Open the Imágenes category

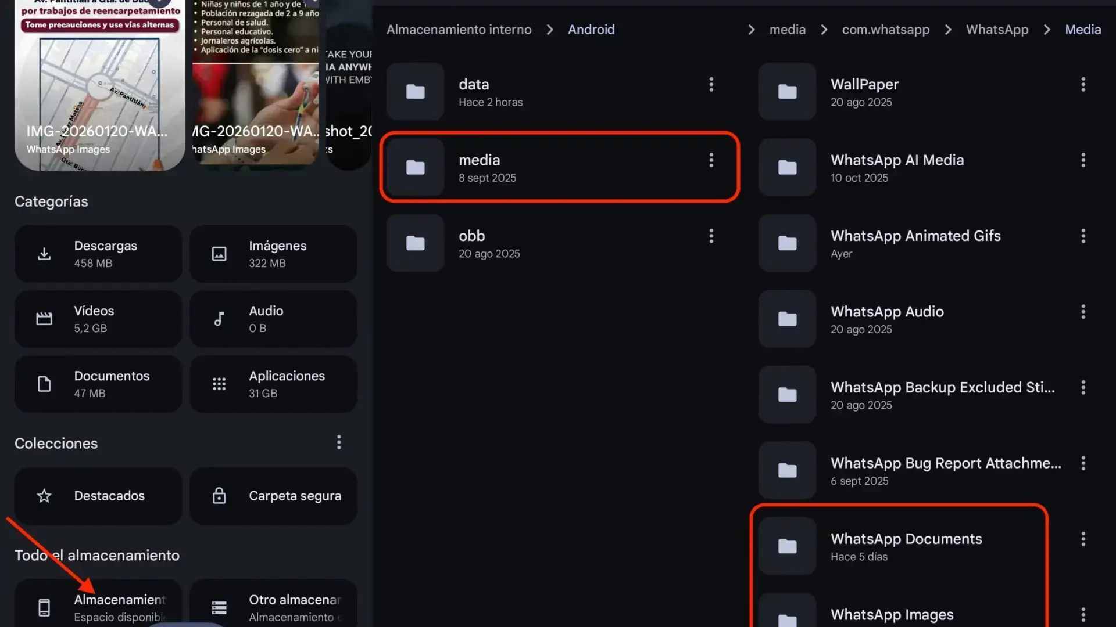click(273, 254)
